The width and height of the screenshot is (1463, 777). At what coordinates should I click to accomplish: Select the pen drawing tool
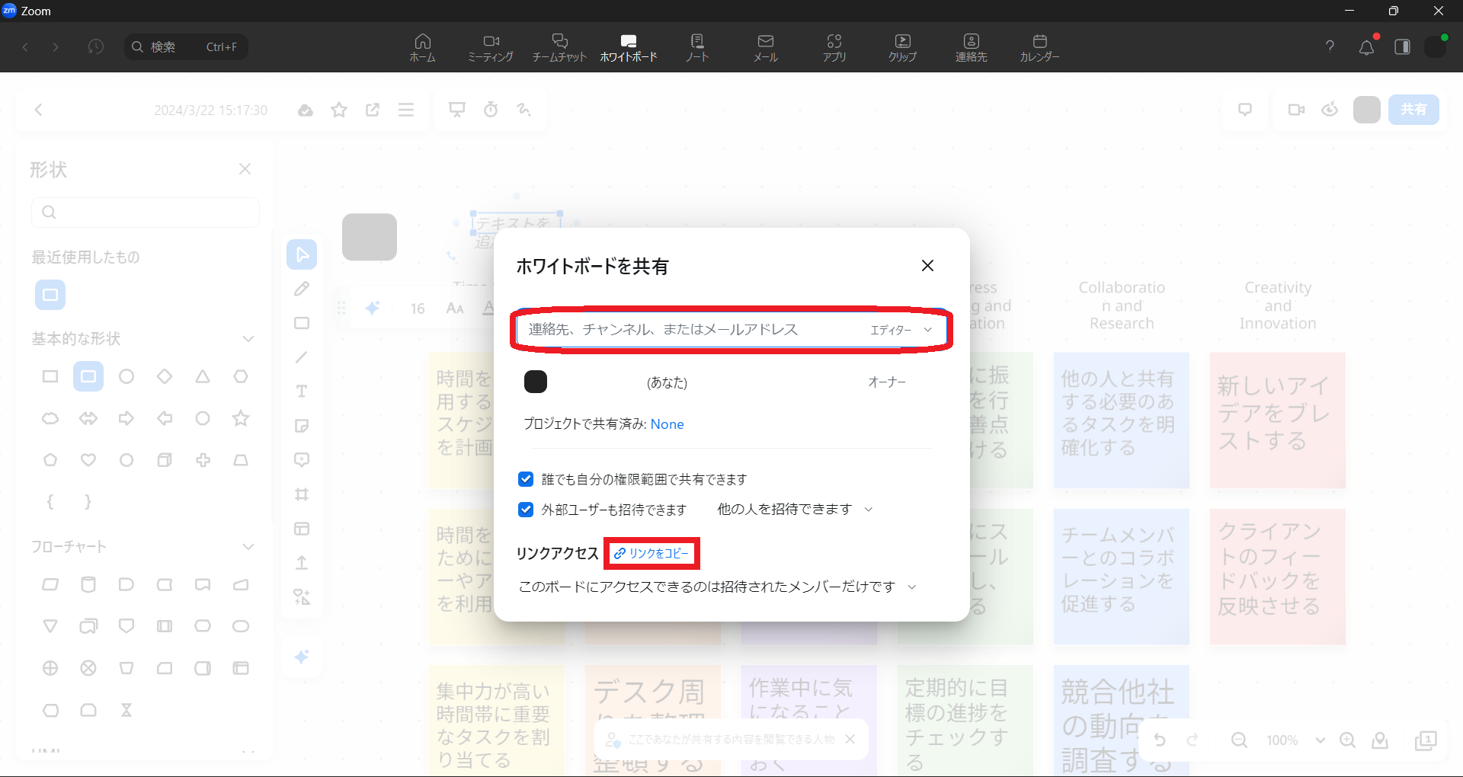pyautogui.click(x=302, y=289)
